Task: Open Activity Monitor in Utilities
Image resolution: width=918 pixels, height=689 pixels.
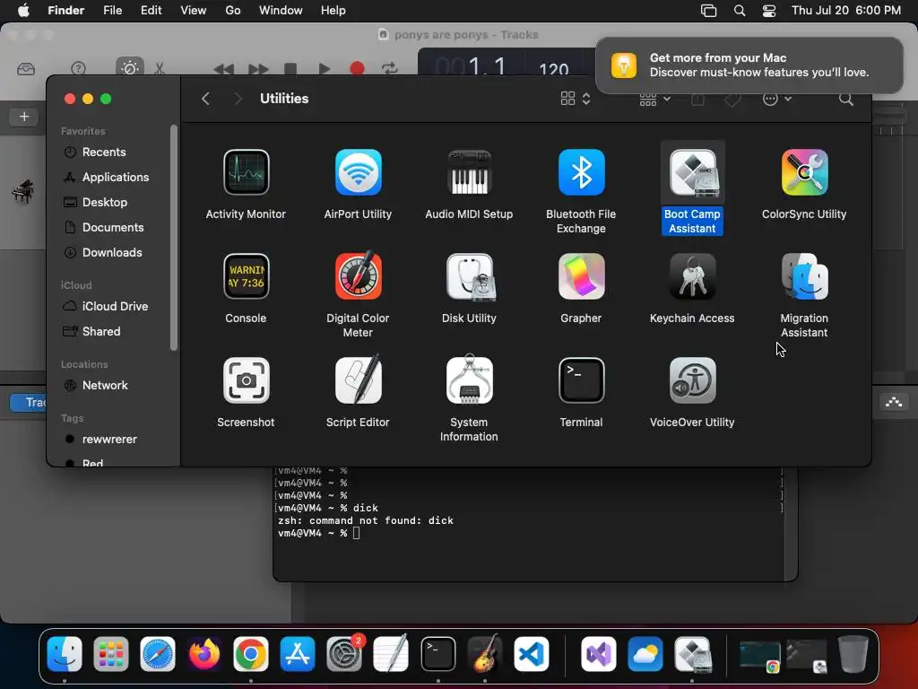Action: click(246, 172)
